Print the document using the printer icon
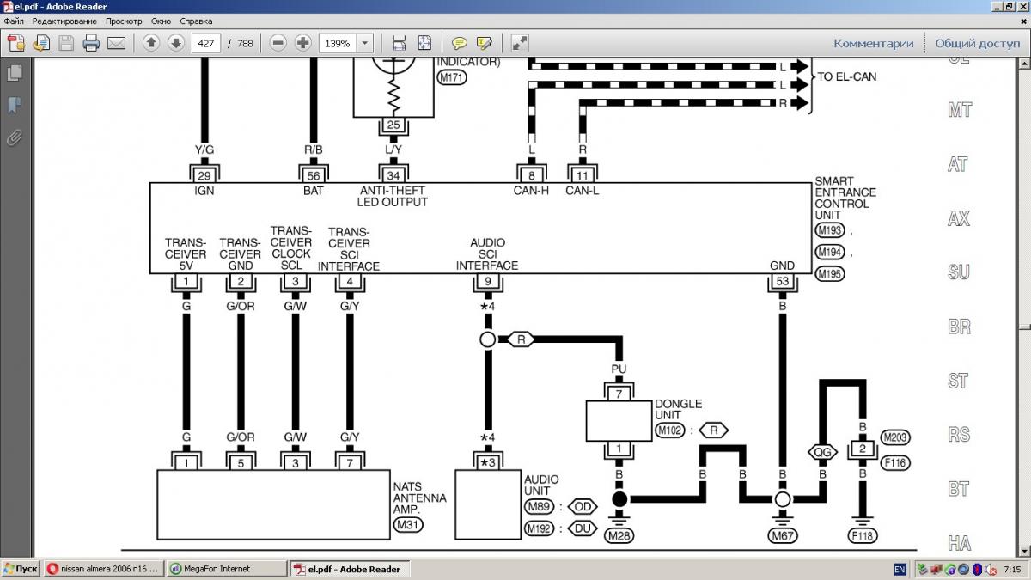This screenshot has height=580, width=1031. click(91, 43)
